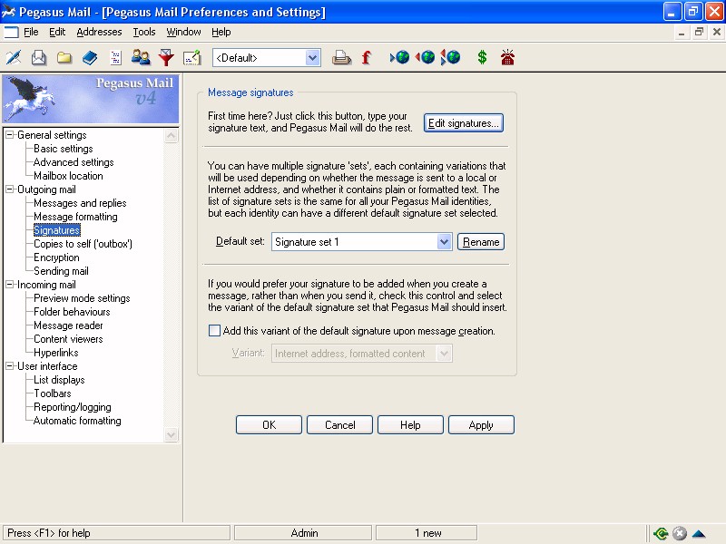726x544 pixels.
Task: Click the gray round icon in status bar
Action: (x=679, y=533)
